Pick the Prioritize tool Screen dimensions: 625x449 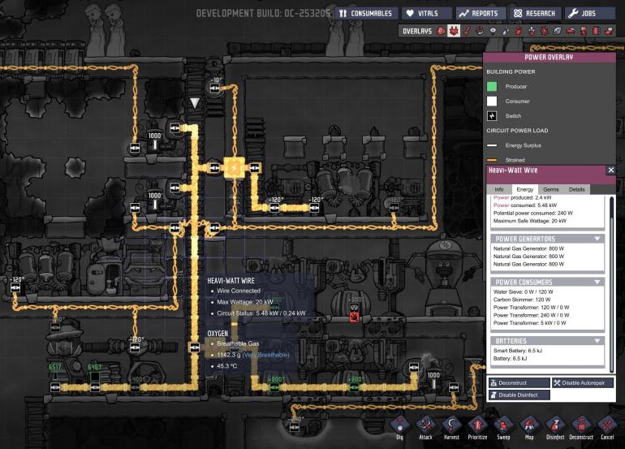tap(477, 425)
